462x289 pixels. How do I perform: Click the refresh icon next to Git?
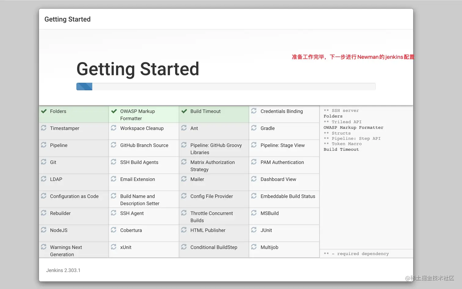pyautogui.click(x=44, y=162)
